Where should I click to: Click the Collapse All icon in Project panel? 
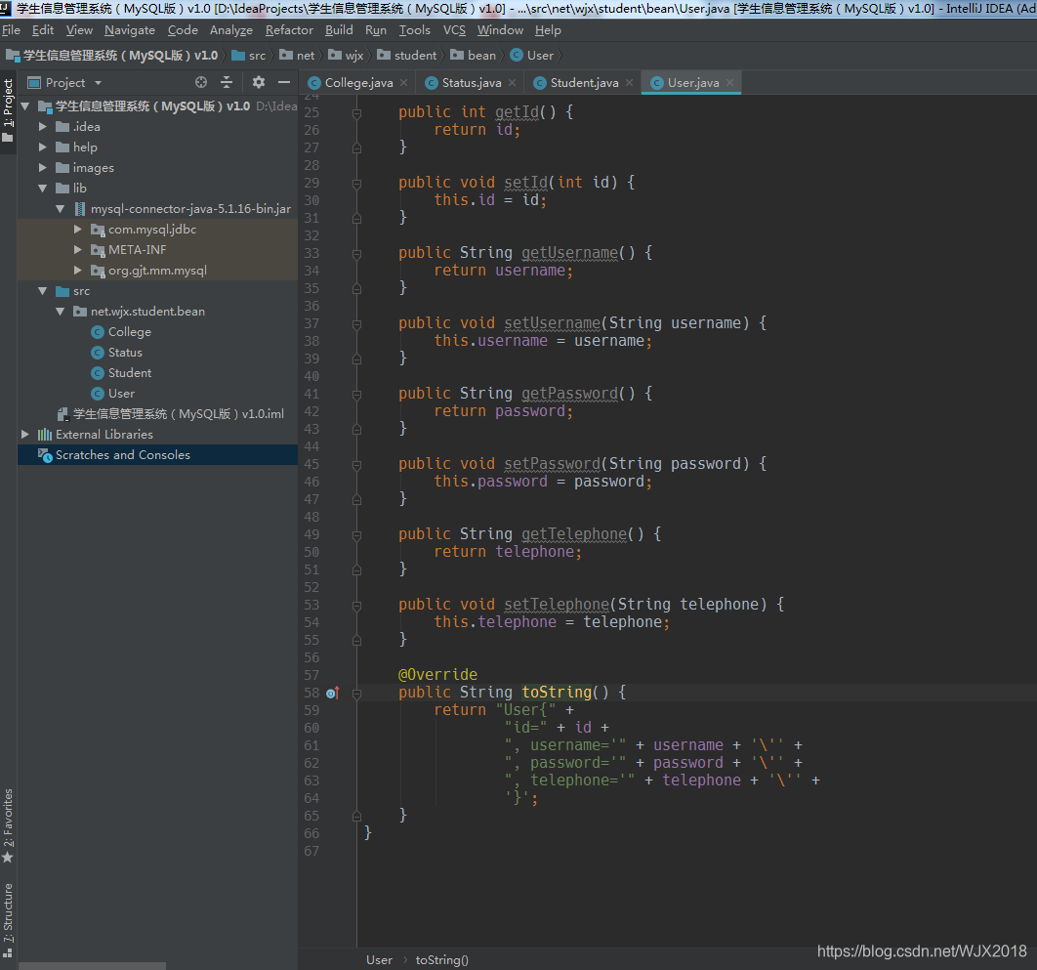click(227, 82)
